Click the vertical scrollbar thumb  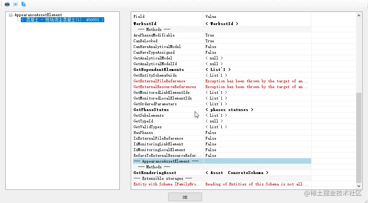point(359,138)
